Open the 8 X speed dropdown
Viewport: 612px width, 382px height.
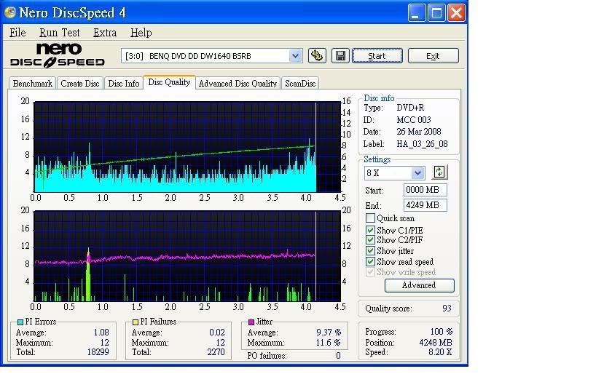417,172
